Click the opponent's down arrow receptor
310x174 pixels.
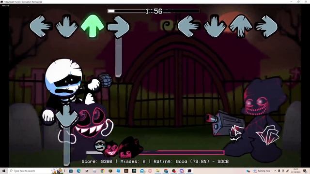(67, 27)
